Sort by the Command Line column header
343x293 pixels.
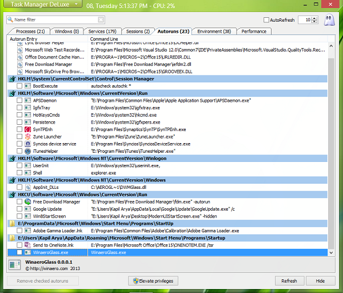pos(208,39)
